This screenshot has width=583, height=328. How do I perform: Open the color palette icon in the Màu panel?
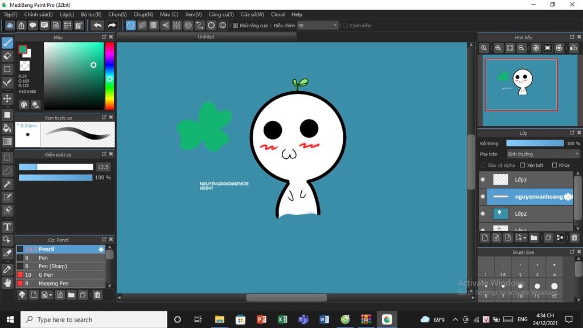coord(24,105)
